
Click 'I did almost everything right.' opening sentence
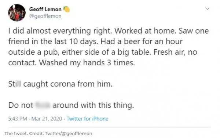point(60,31)
